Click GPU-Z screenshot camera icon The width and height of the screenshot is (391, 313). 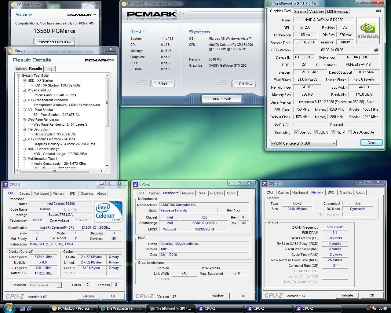coord(378,11)
